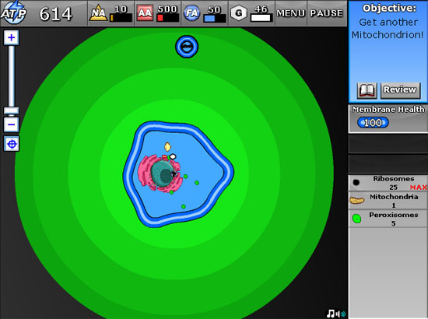Click the NA nucleic acid pyramid icon
The height and width of the screenshot is (319, 428).
(98, 13)
